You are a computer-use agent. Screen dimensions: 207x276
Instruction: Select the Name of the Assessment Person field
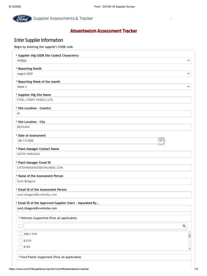pyautogui.click(x=103, y=181)
